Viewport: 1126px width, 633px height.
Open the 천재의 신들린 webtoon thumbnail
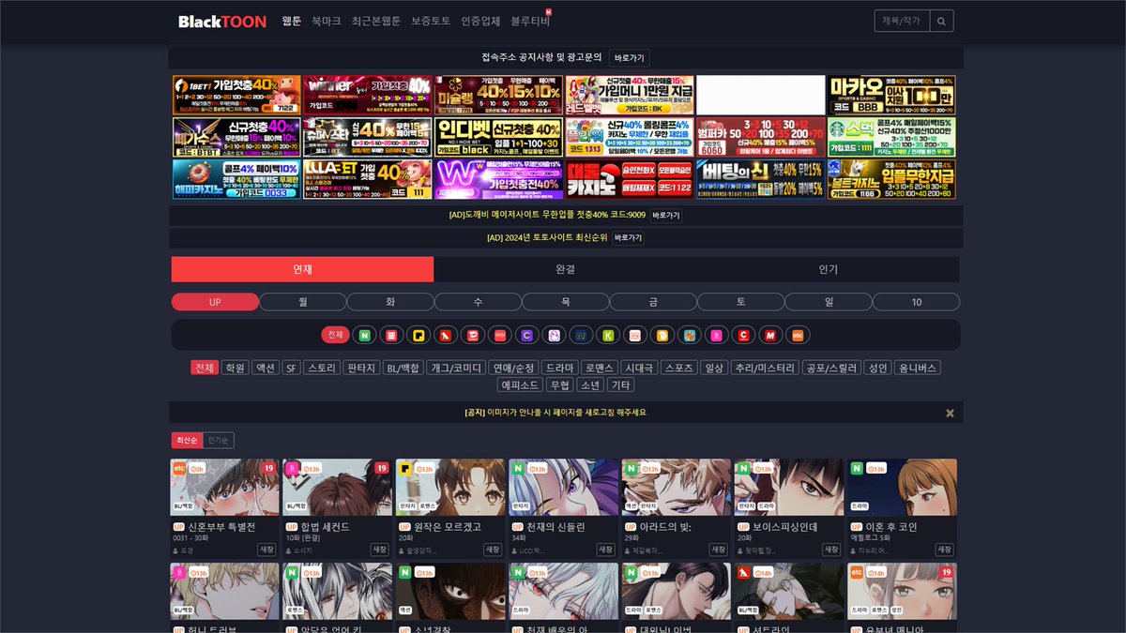(x=563, y=487)
